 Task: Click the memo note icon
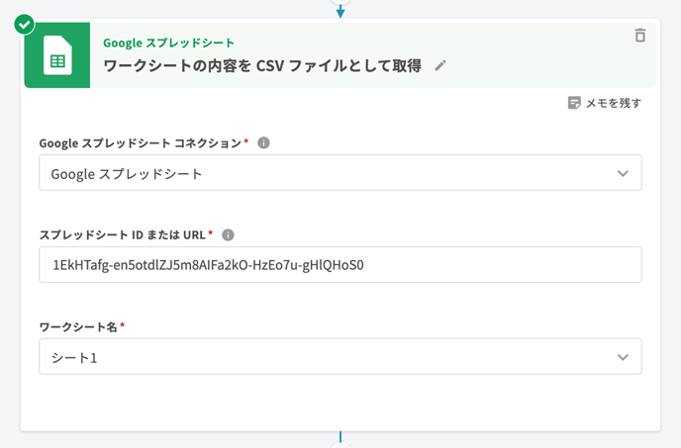(574, 103)
